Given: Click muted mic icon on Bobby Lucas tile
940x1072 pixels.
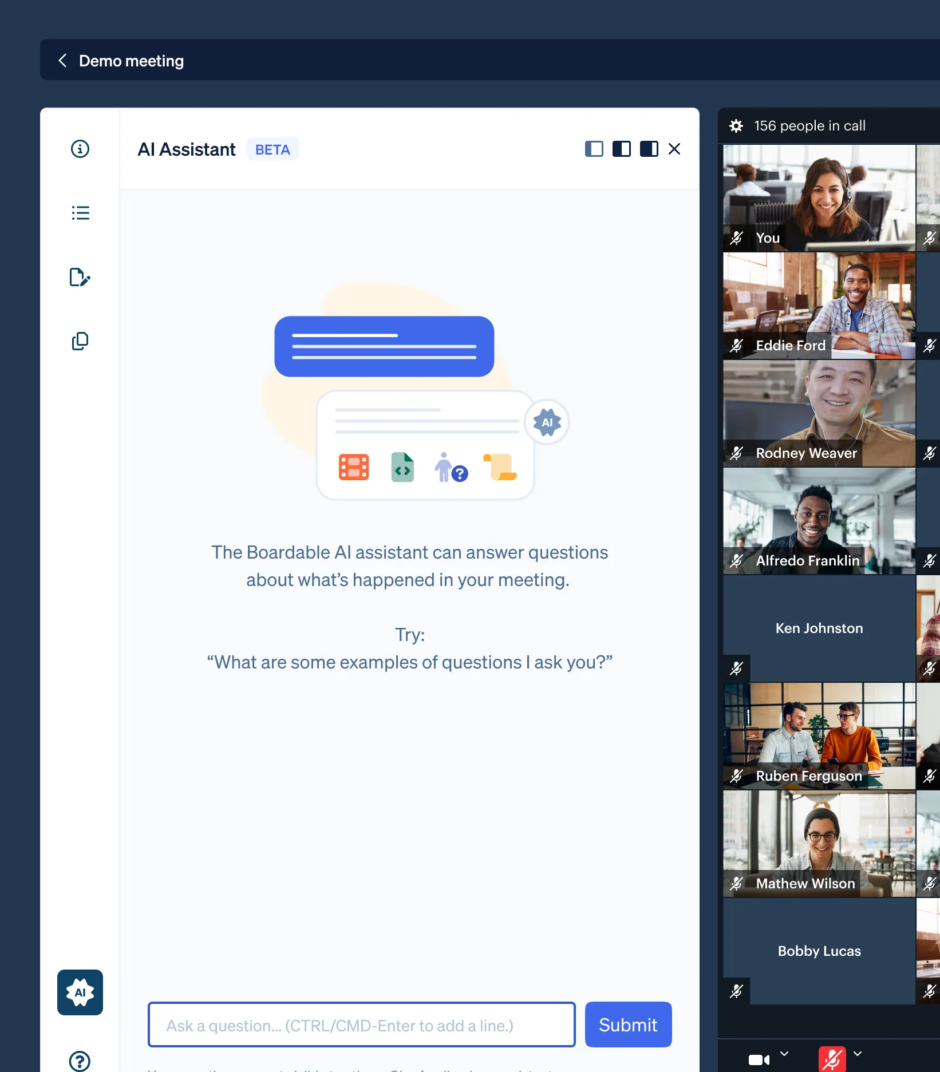Looking at the screenshot, I should pyautogui.click(x=737, y=991).
